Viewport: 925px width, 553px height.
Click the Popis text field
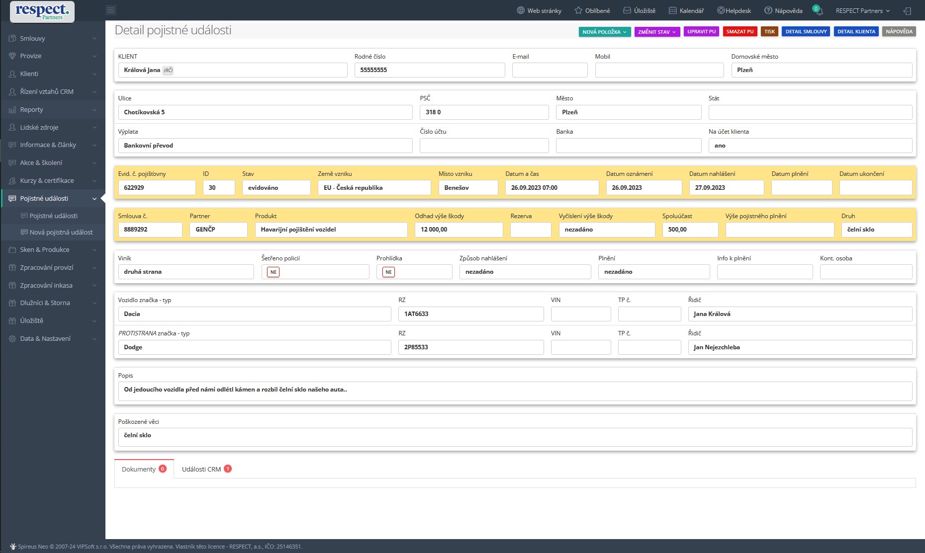[515, 391]
